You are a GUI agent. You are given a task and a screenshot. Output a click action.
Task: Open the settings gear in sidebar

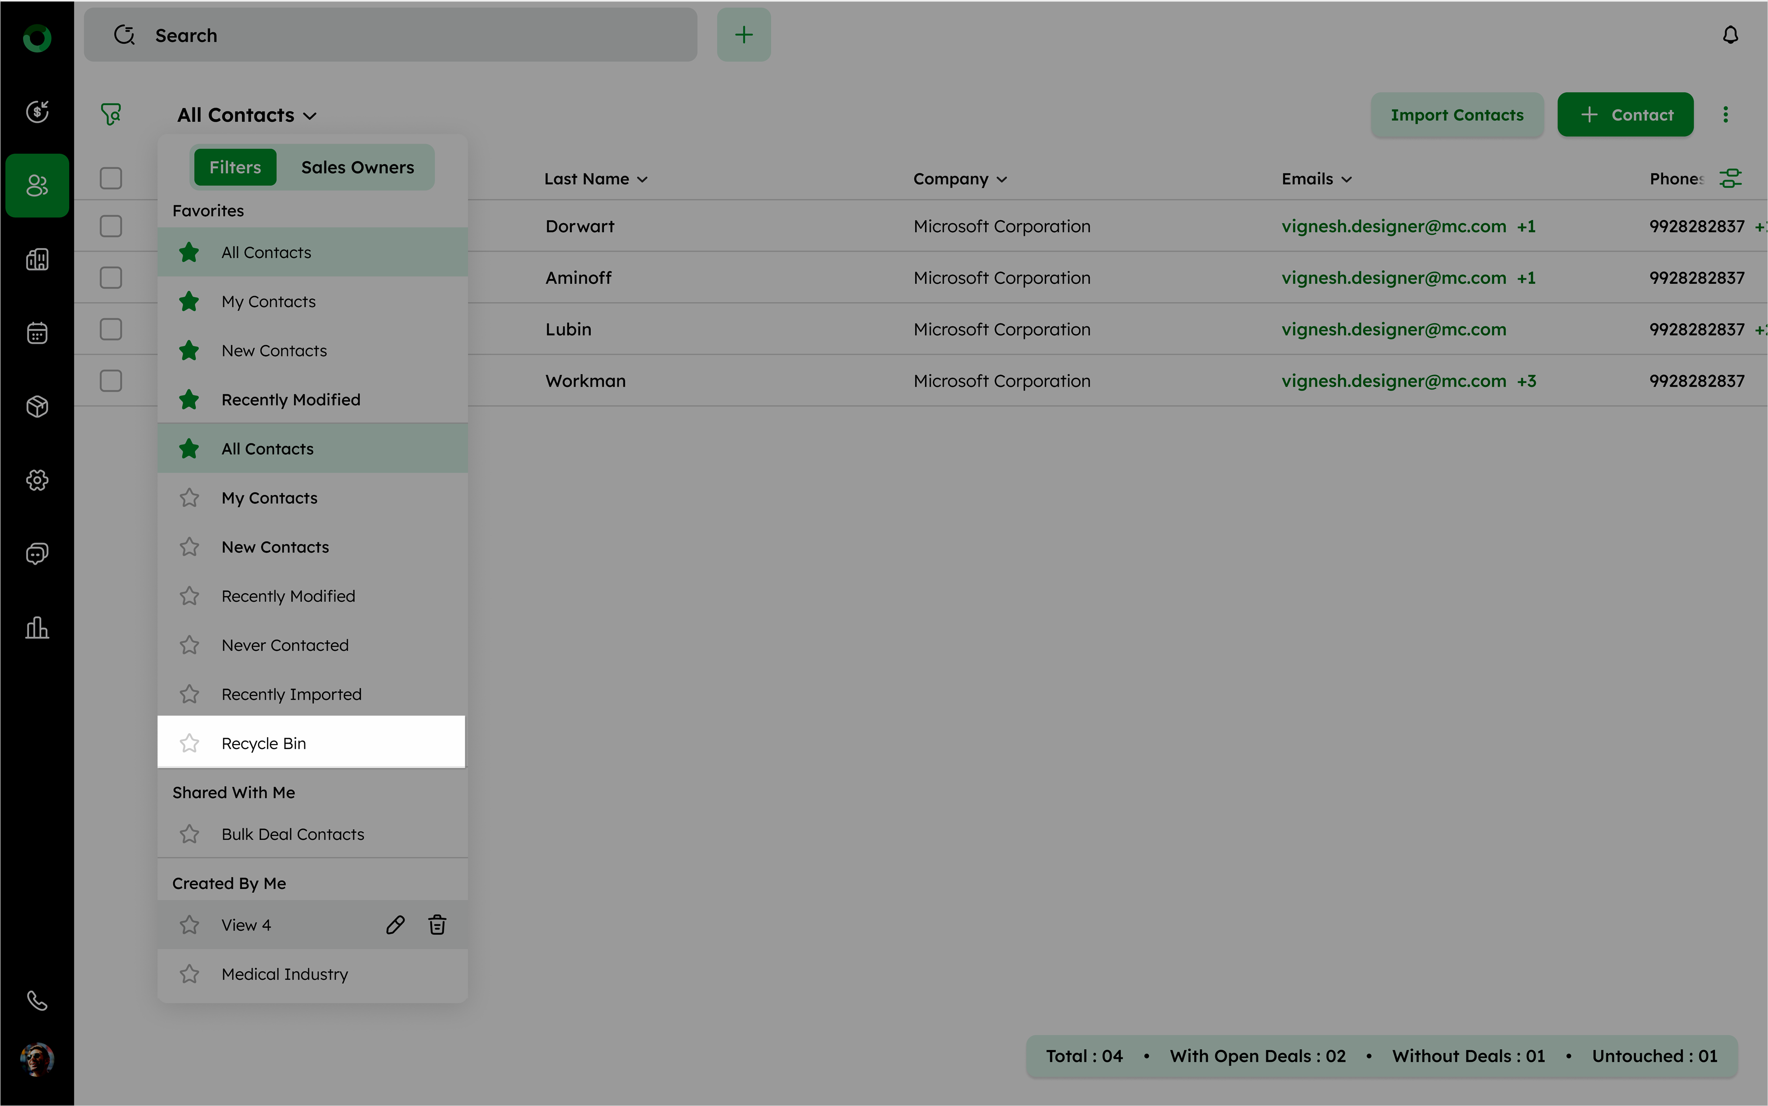click(x=37, y=480)
